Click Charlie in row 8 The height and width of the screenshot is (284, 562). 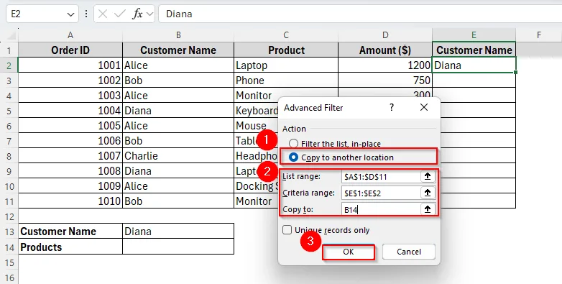178,156
